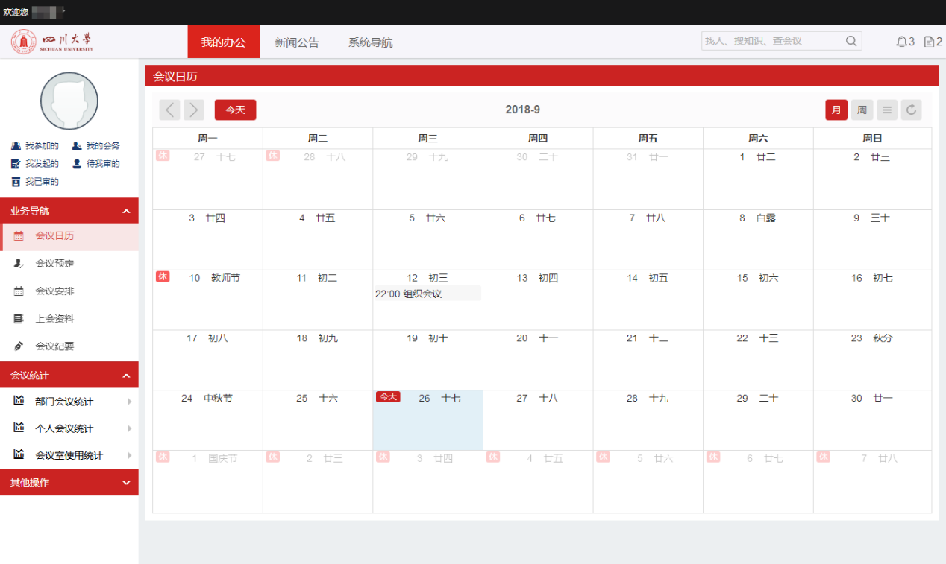Open the document messages icon showing 2
Image resolution: width=946 pixels, height=564 pixels.
[x=930, y=42]
